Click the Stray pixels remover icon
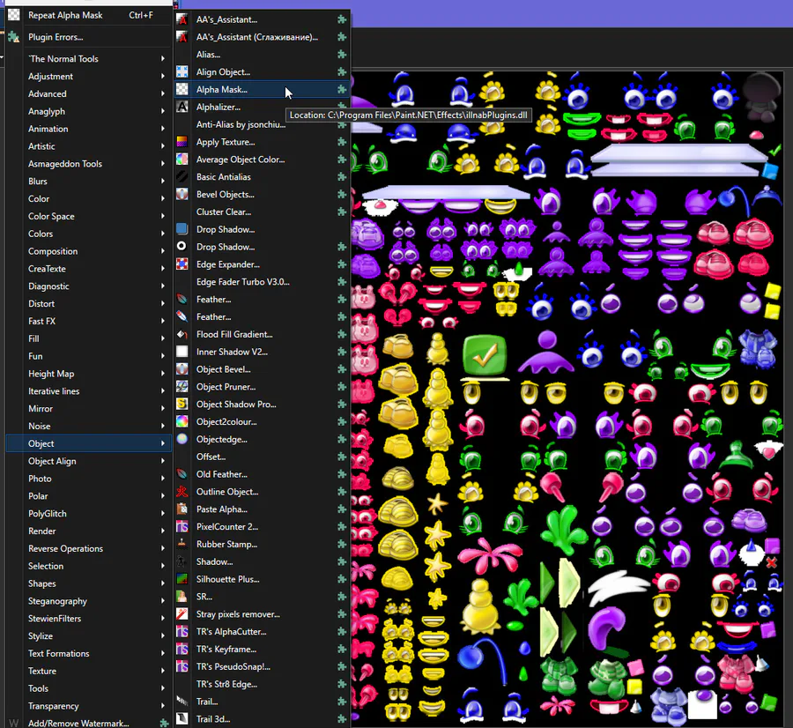 182,614
